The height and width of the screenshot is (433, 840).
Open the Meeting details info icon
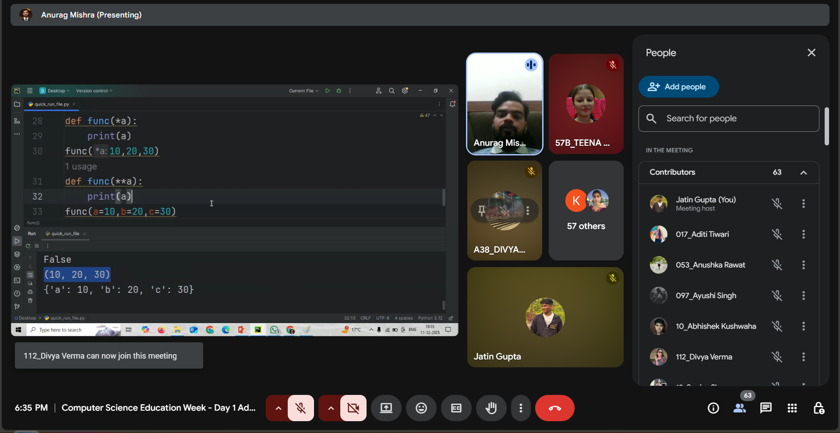tap(713, 408)
